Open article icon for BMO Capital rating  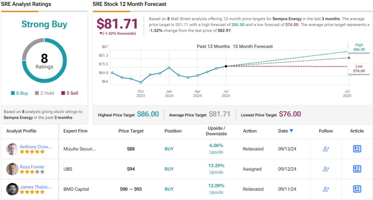coord(357,189)
